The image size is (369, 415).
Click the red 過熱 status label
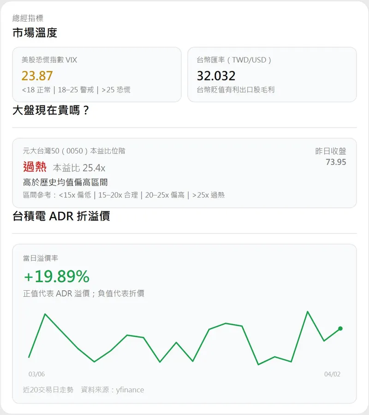pos(35,167)
